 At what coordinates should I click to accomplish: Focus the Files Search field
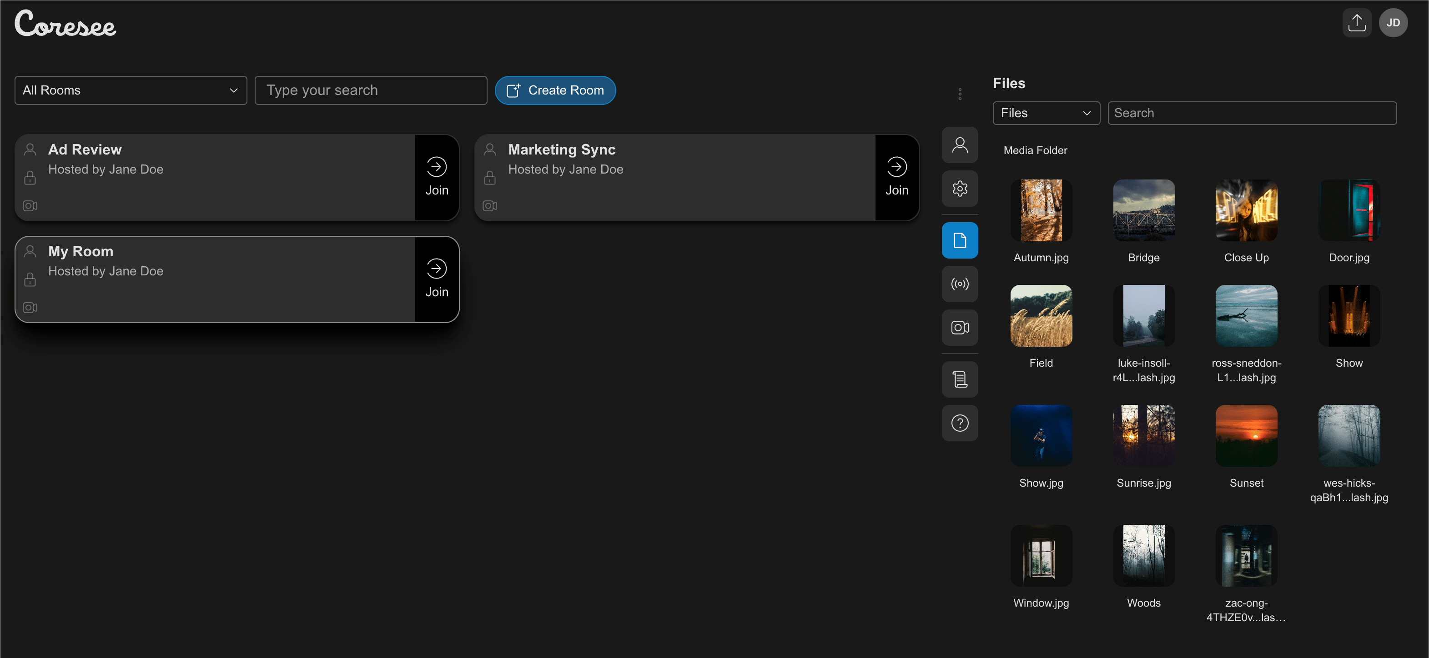point(1252,113)
